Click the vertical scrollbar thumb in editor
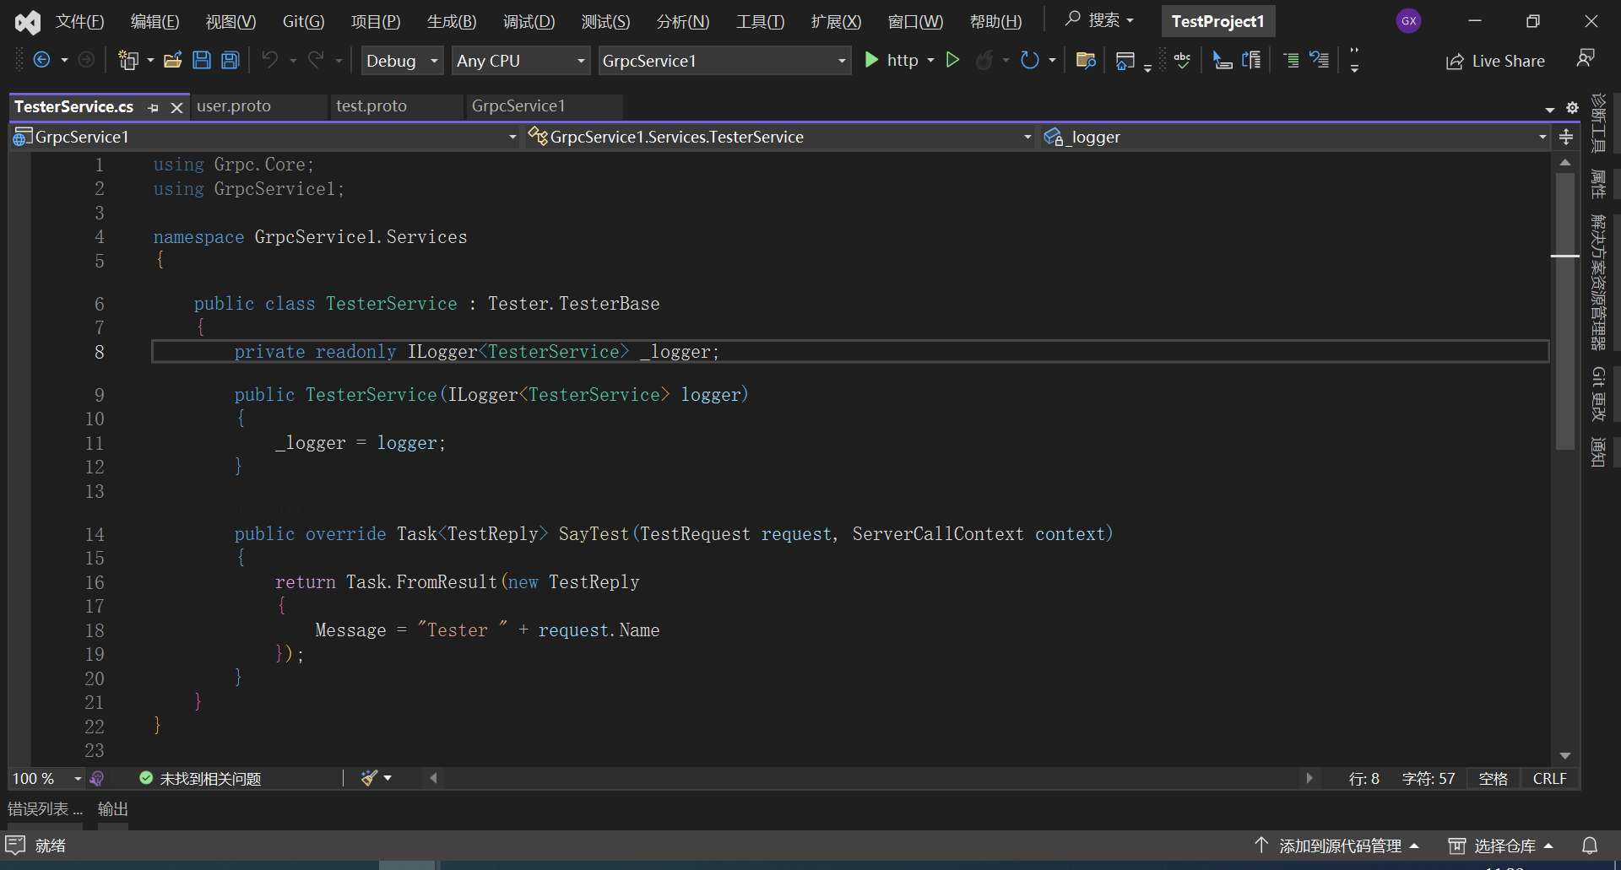This screenshot has height=870, width=1621. coord(1564,312)
